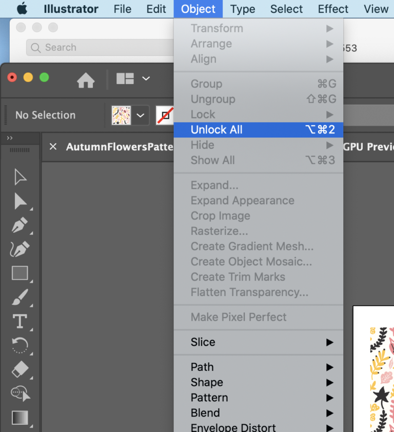Pick the Curvature tool
This screenshot has width=394, height=432.
click(x=21, y=249)
